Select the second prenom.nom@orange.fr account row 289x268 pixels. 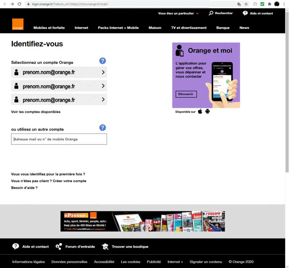[59, 86]
